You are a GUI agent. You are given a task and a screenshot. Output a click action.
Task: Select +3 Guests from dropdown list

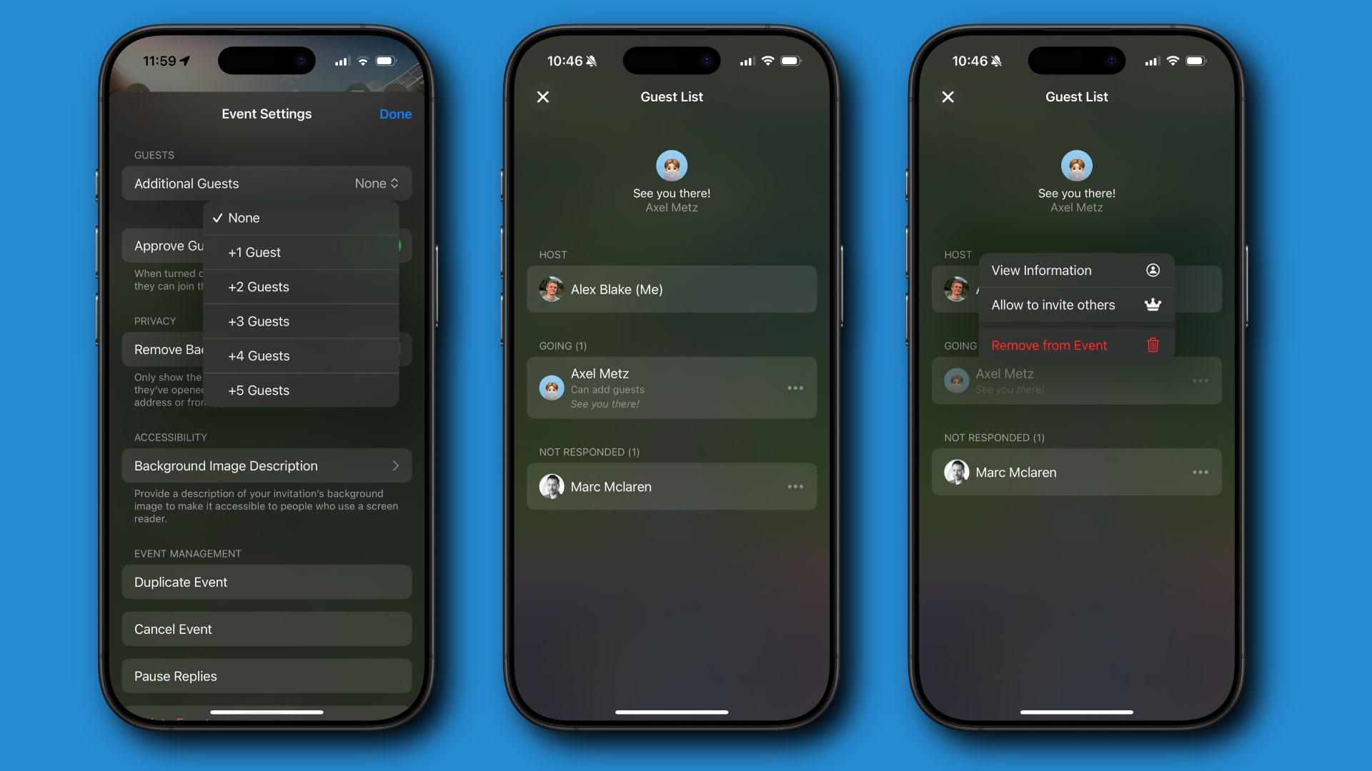(x=258, y=321)
